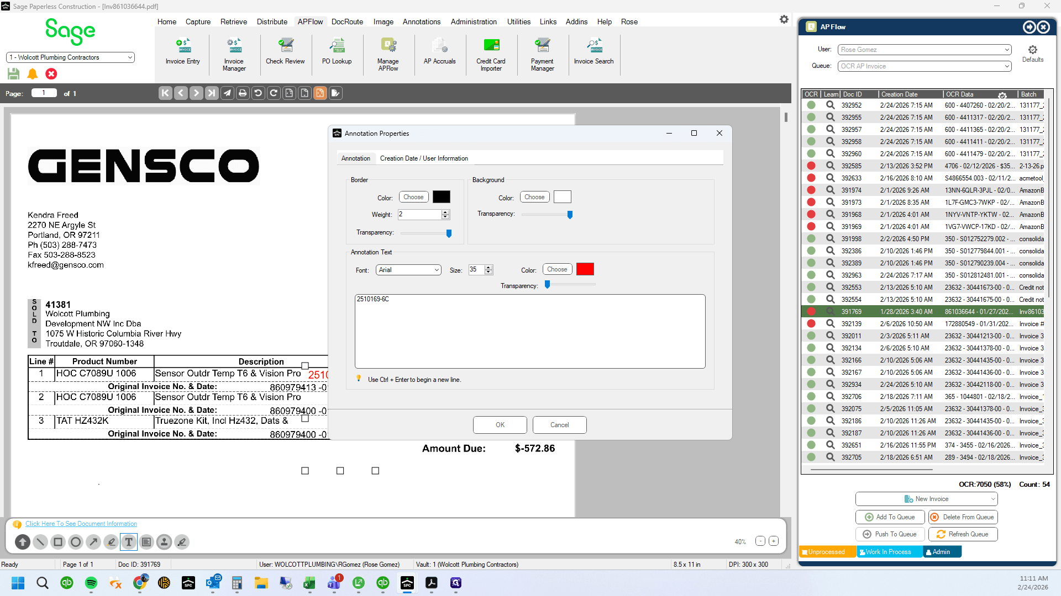Screen dimensions: 1061x596
Task: Decrease the border Weight value
Action: pos(445,217)
